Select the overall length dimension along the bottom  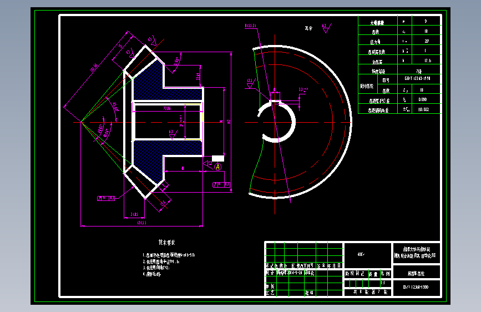point(141,223)
